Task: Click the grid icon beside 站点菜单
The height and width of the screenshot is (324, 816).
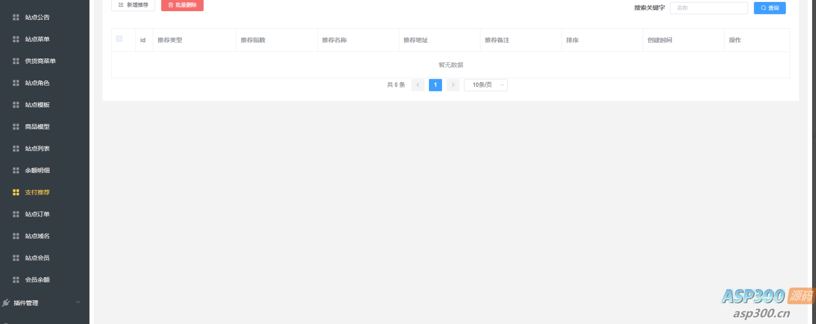Action: 16,39
